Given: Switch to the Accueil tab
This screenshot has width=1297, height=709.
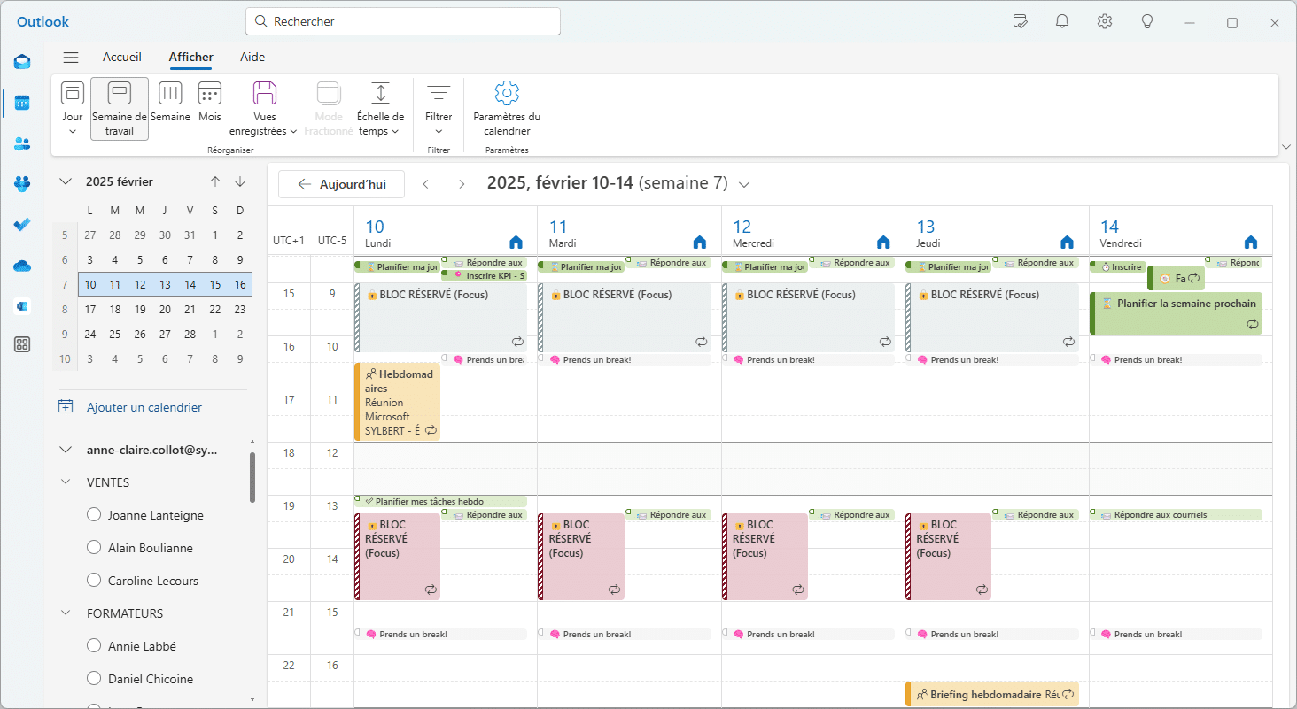Looking at the screenshot, I should pos(122,58).
